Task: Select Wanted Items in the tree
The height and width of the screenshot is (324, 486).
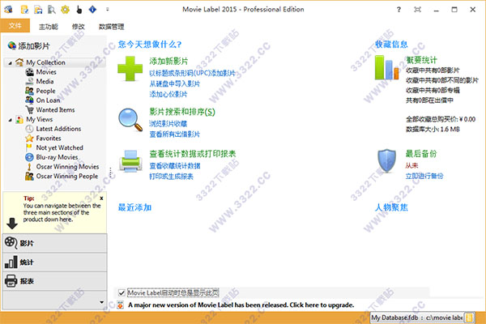Action: [55, 110]
